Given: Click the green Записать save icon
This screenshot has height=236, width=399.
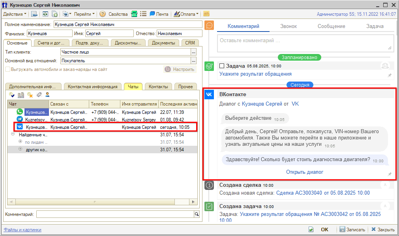Looking at the screenshot, I should [x=343, y=229].
